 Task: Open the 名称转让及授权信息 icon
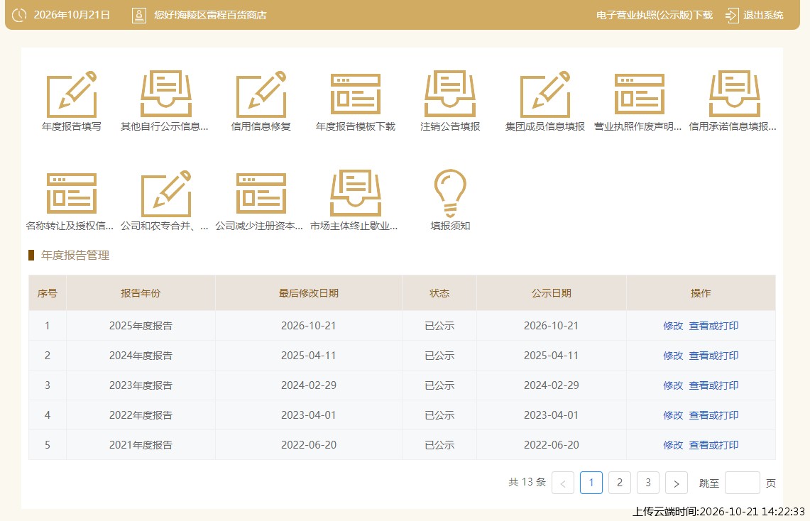(72, 194)
